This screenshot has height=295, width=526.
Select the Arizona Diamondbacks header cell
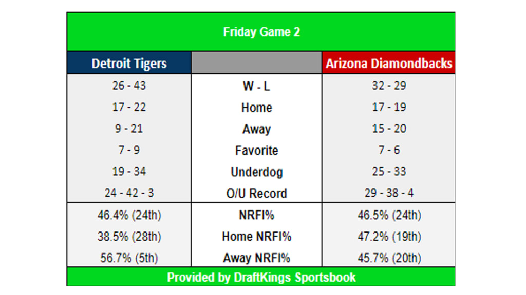[x=389, y=63]
